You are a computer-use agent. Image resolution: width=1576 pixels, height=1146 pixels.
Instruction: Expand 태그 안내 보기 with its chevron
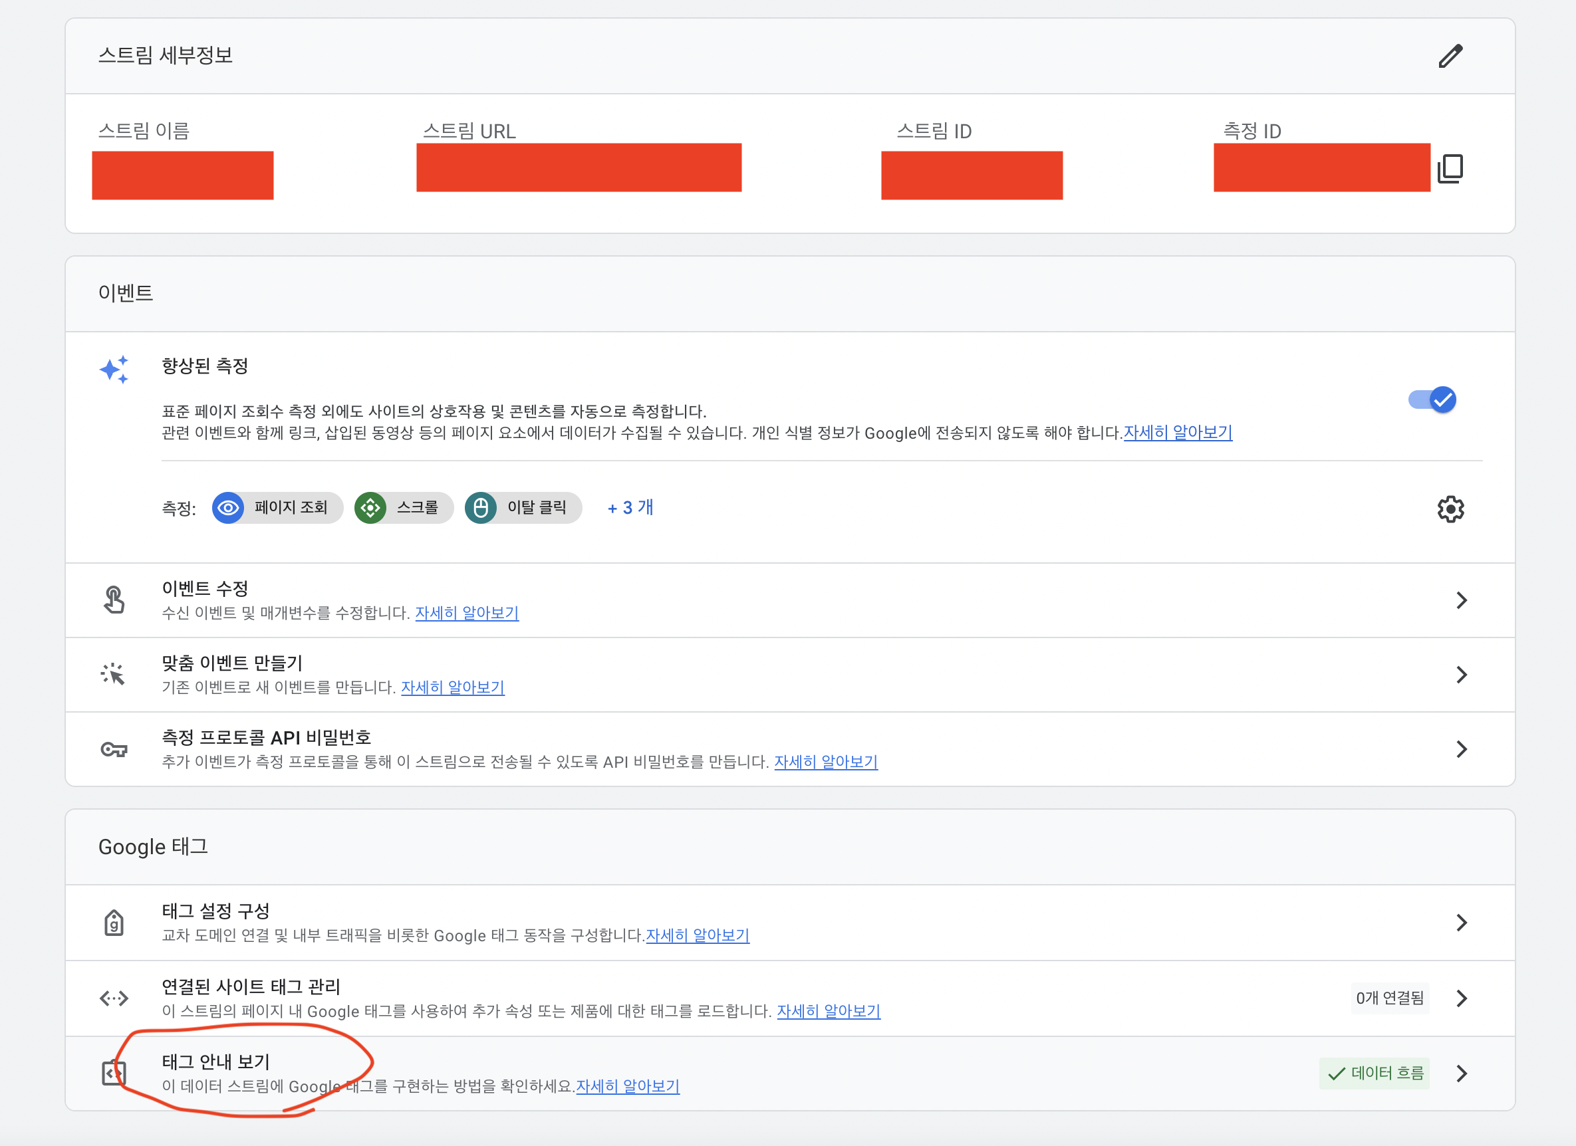pos(1462,1074)
